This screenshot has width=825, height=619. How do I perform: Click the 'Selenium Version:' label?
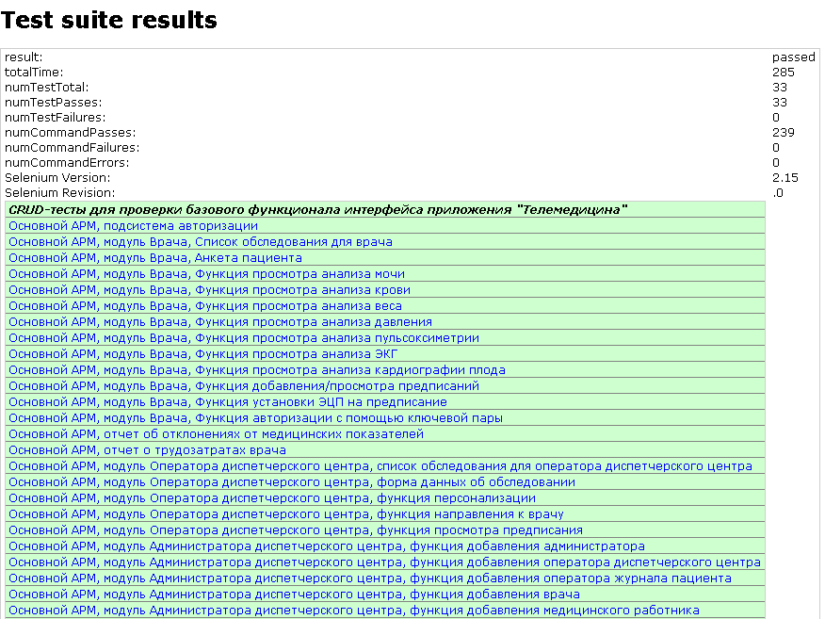57,177
